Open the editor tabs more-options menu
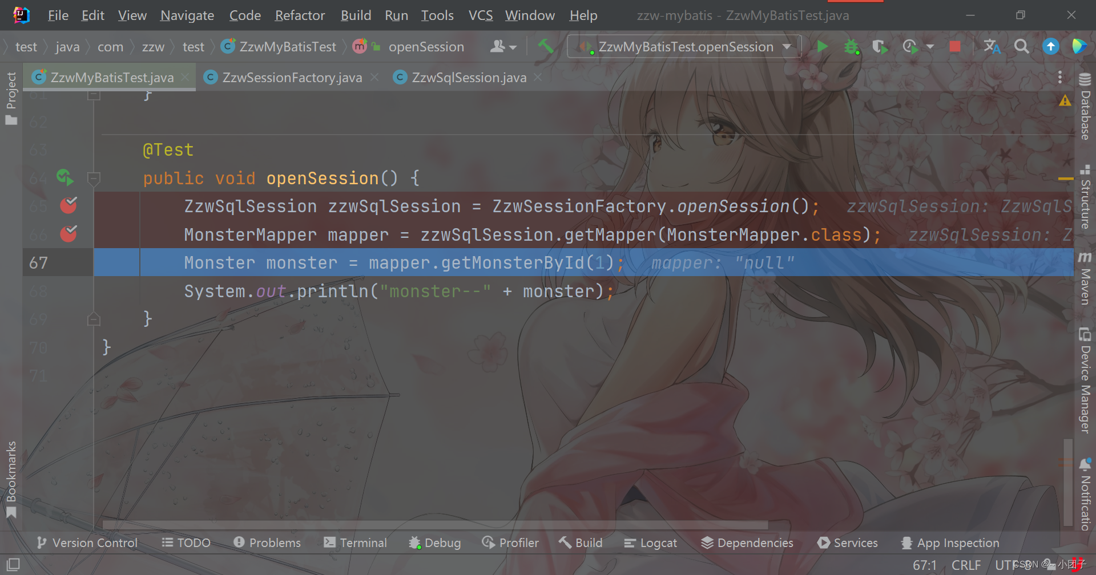Screen dimensions: 1096x575 (1060, 77)
